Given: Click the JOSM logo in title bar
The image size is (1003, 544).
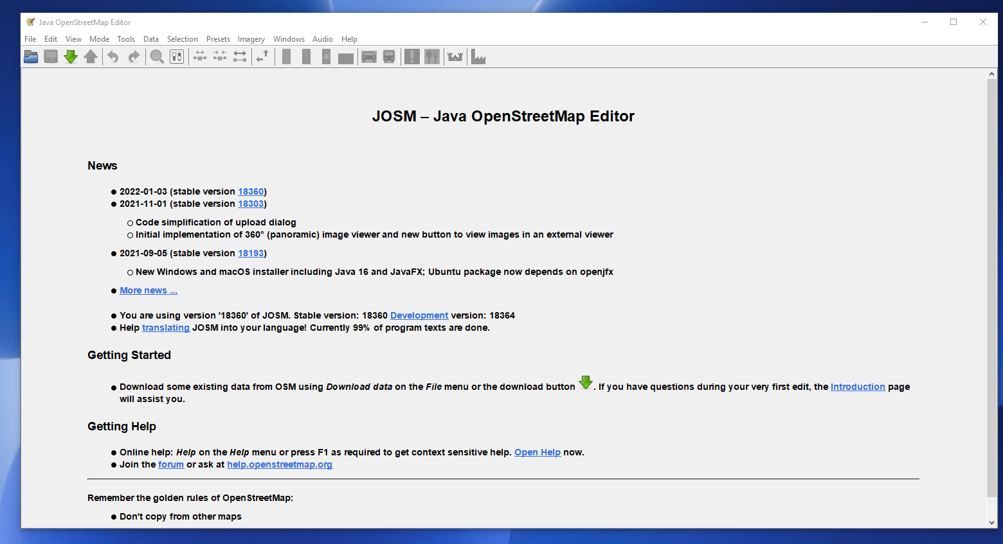Looking at the screenshot, I should pyautogui.click(x=30, y=22).
